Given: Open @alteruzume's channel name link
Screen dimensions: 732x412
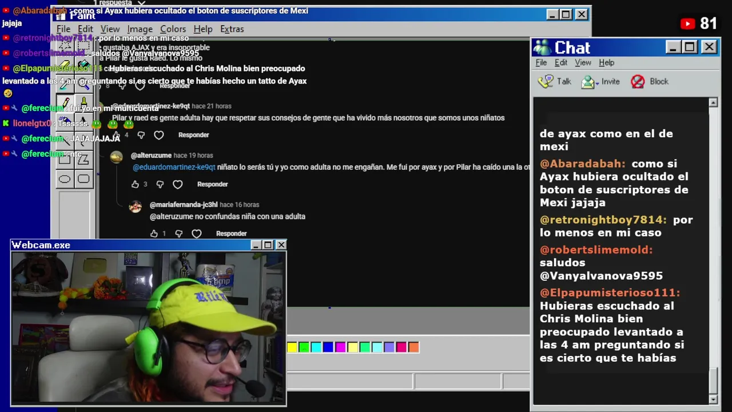Looking at the screenshot, I should pos(151,155).
